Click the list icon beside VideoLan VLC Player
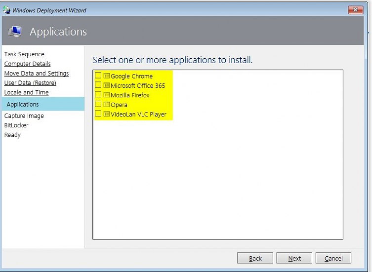Image resolution: width=372 pixels, height=272 pixels. pyautogui.click(x=107, y=114)
